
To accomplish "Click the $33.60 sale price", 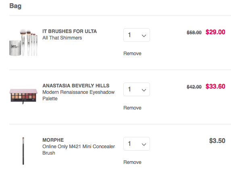I will tap(215, 87).
